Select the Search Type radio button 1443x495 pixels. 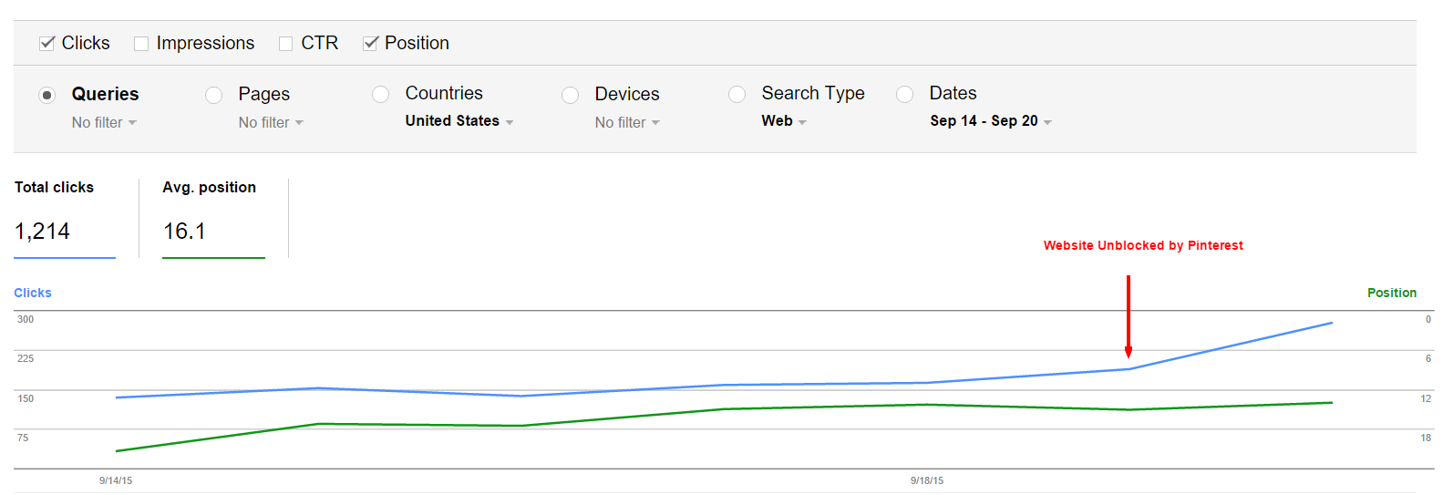737,94
